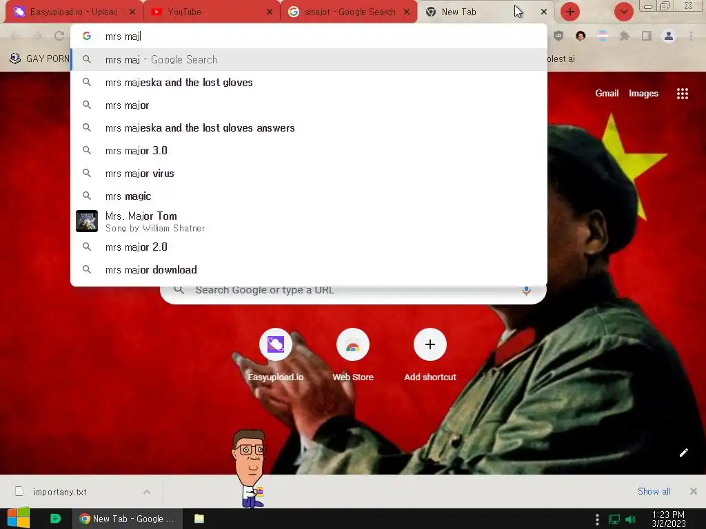The width and height of the screenshot is (706, 529).
Task: Close the New Tab tab
Action: tap(544, 12)
